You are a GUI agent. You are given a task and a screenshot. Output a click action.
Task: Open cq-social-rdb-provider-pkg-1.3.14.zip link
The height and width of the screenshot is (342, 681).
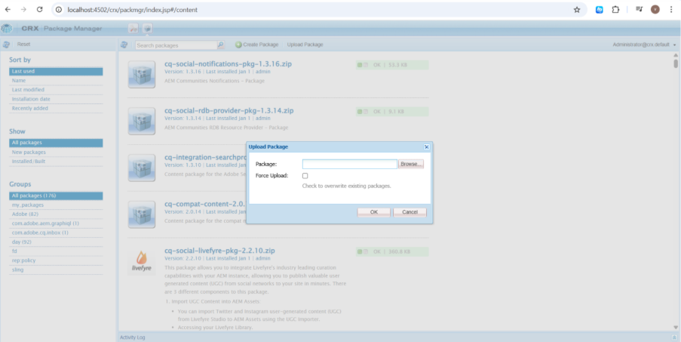tap(229, 111)
